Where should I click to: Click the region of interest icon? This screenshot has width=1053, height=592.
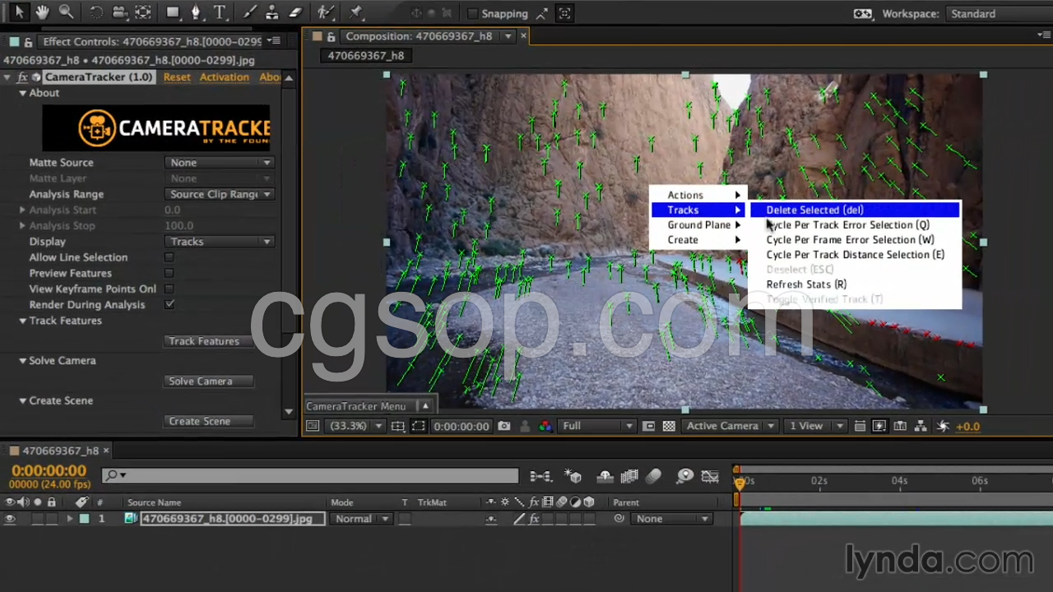tap(419, 426)
